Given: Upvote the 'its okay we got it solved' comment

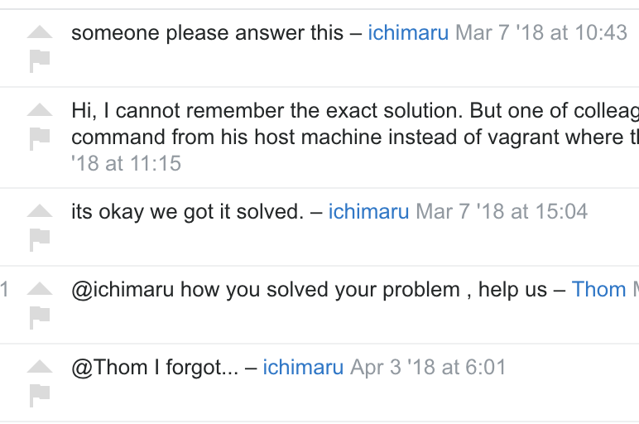Looking at the screenshot, I should point(40,211).
